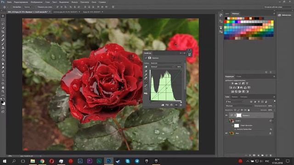Open the Filter menu
Viewport: 294px width, 165px height.
(x=74, y=2)
